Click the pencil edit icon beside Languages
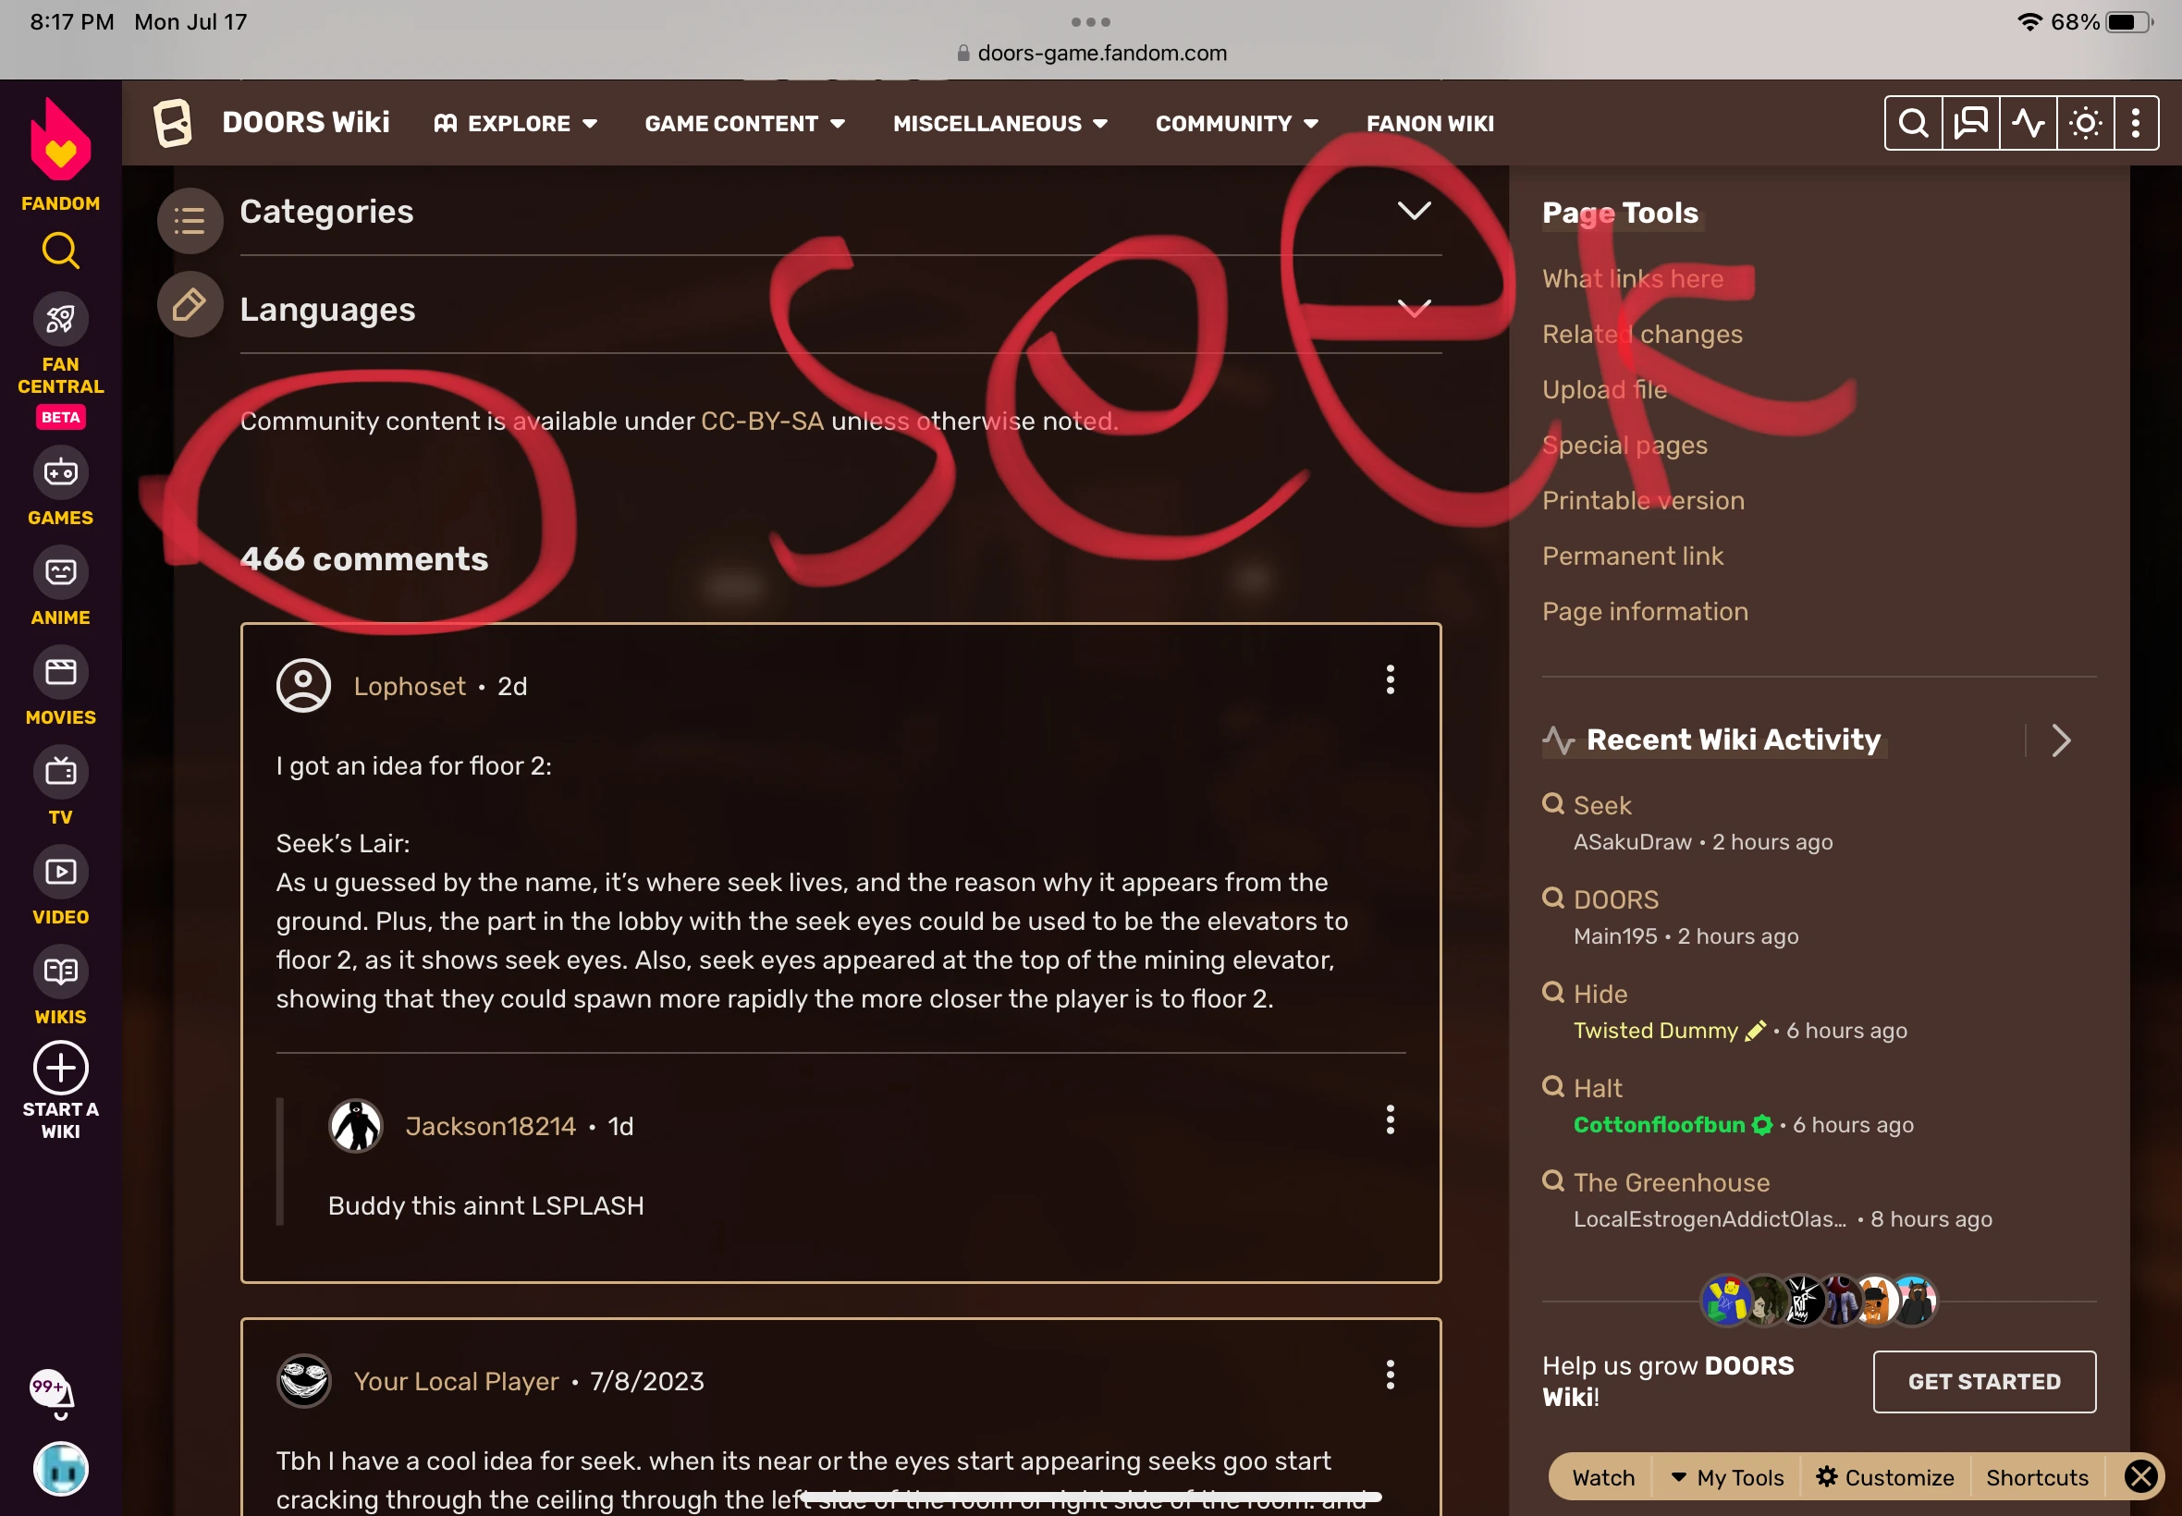This screenshot has height=1516, width=2182. coord(190,305)
